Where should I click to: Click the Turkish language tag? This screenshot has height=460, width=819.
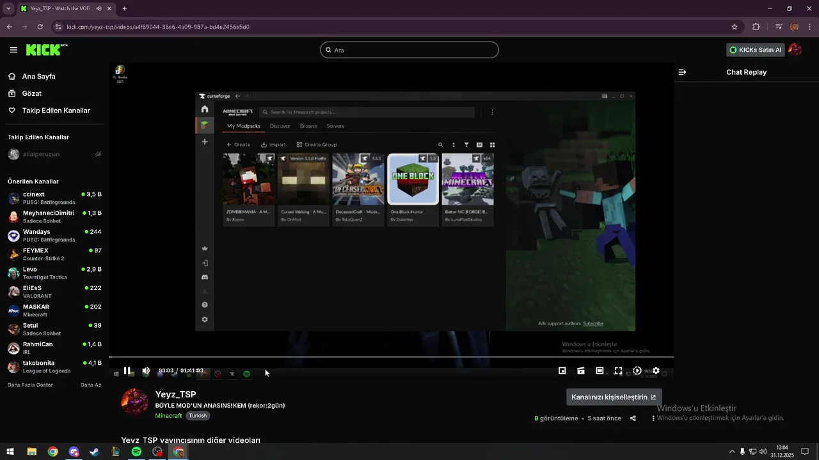198,415
